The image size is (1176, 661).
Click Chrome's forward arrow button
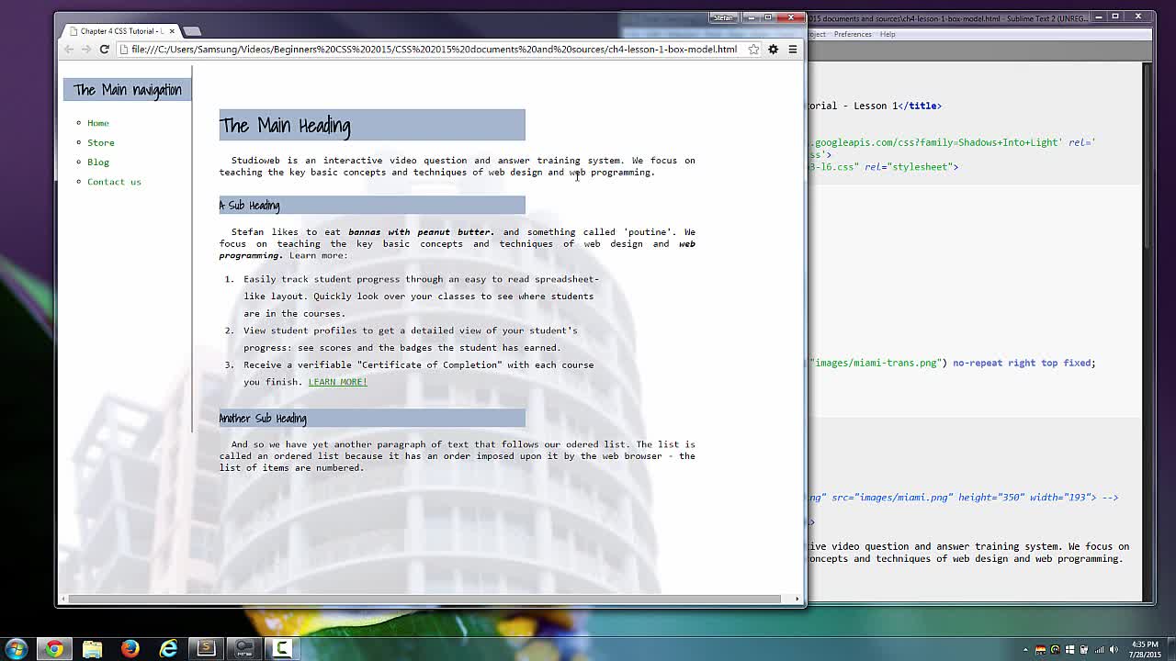click(85, 50)
